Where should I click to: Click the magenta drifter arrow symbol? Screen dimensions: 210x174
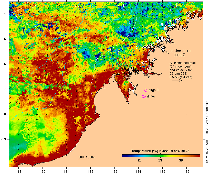144,97
